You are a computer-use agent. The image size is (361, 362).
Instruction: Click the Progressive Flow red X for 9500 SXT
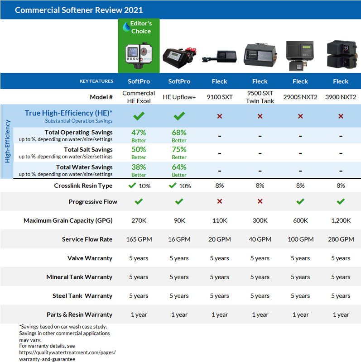260,201
